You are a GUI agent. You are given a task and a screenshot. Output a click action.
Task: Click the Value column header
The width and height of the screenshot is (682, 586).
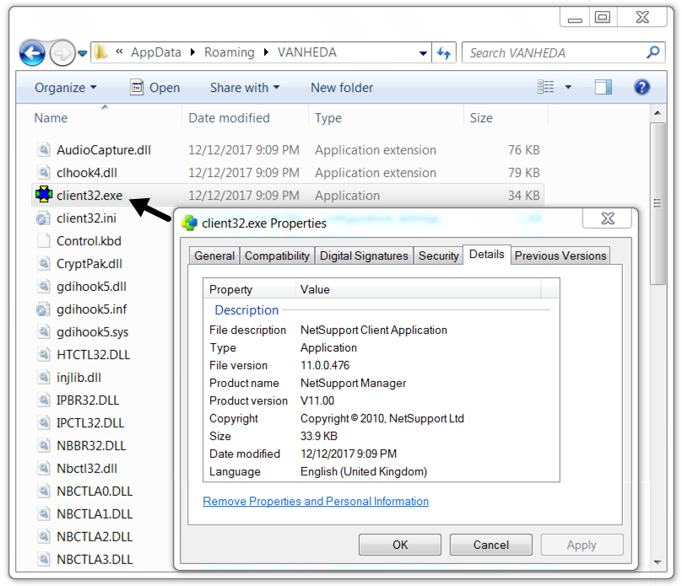(418, 289)
